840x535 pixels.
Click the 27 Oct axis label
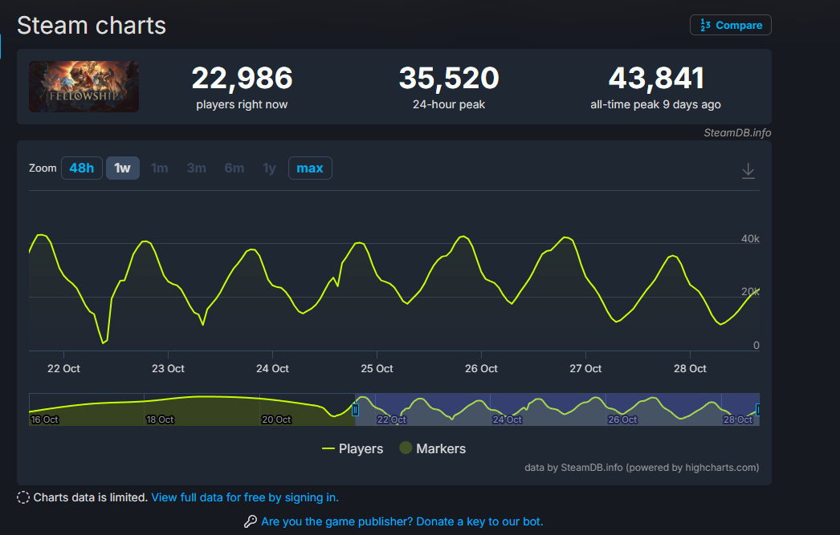(x=585, y=369)
